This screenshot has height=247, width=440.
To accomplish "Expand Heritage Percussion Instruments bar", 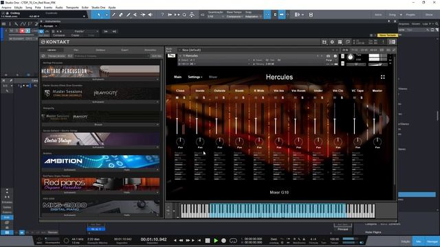I will point(100,80).
